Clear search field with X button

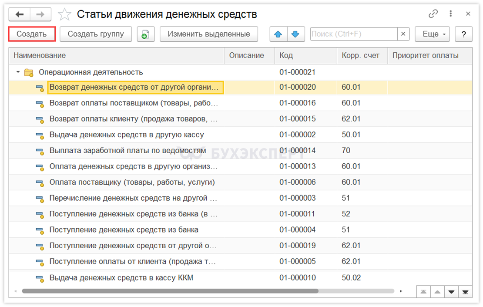coord(403,34)
